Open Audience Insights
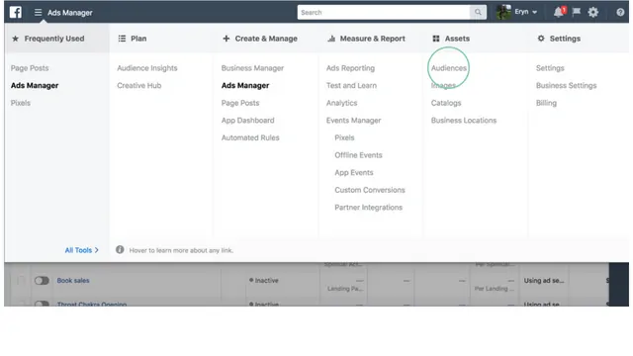This screenshot has height=356, width=633. click(x=147, y=68)
